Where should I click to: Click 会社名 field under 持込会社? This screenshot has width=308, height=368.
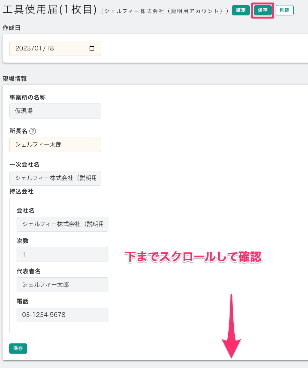(x=62, y=224)
